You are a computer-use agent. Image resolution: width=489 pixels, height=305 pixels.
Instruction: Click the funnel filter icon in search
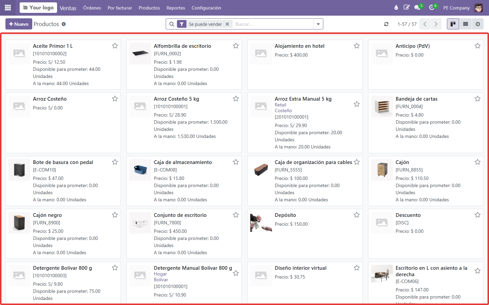click(182, 24)
